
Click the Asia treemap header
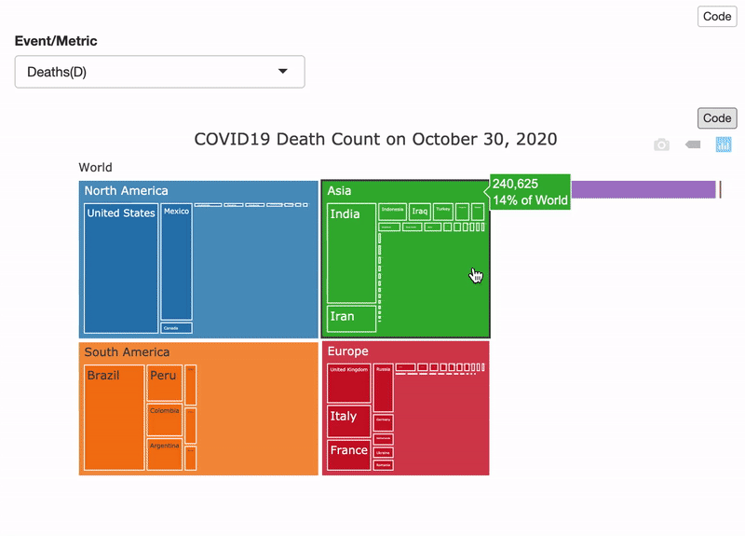pyautogui.click(x=340, y=191)
